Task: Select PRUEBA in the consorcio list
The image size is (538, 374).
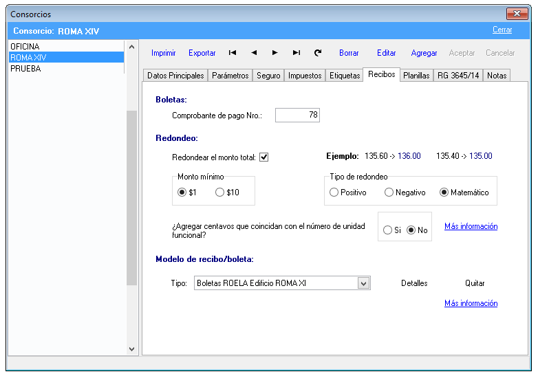Action: point(25,69)
